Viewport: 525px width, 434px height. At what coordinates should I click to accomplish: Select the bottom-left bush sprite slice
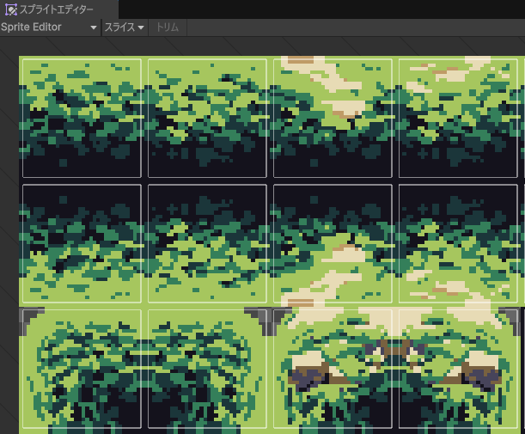tap(82, 369)
